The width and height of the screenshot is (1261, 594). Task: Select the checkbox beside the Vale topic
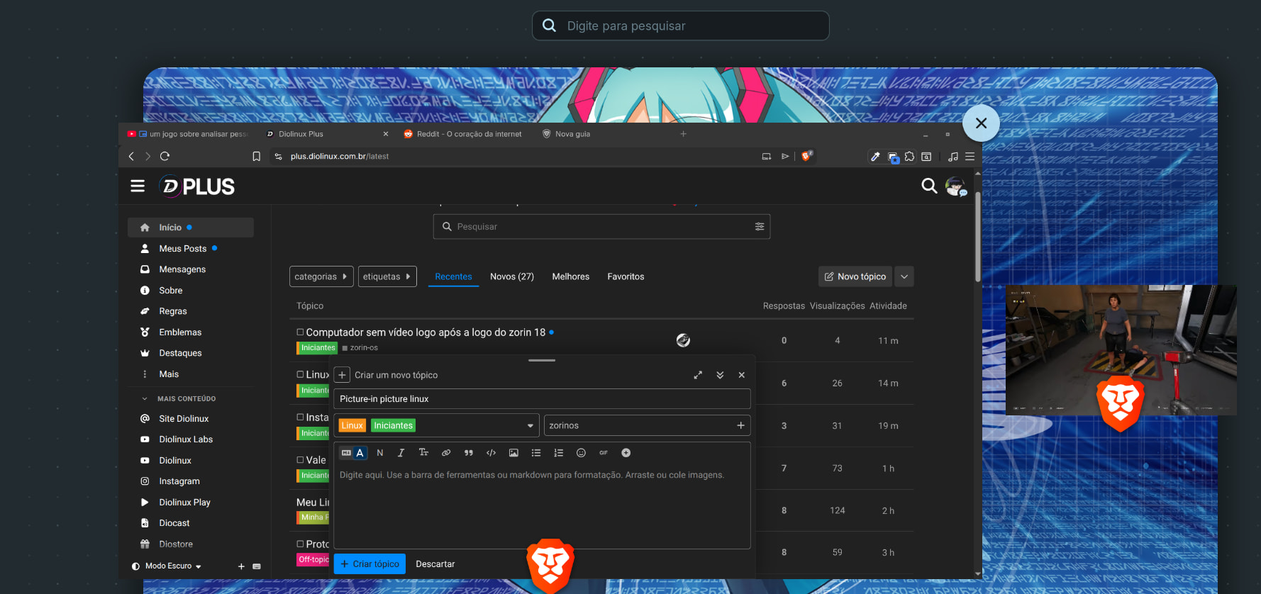300,460
